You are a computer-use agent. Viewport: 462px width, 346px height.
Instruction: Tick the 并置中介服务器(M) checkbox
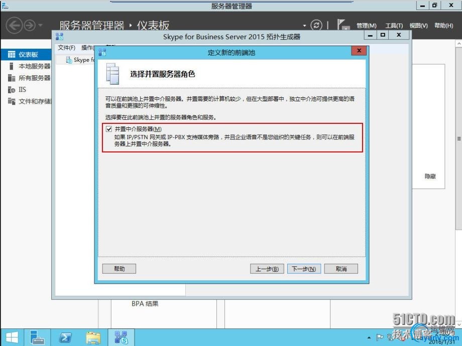click(x=109, y=129)
